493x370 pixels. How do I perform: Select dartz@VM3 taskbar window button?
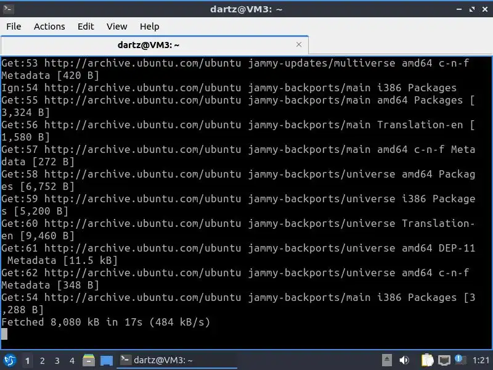coord(177,360)
